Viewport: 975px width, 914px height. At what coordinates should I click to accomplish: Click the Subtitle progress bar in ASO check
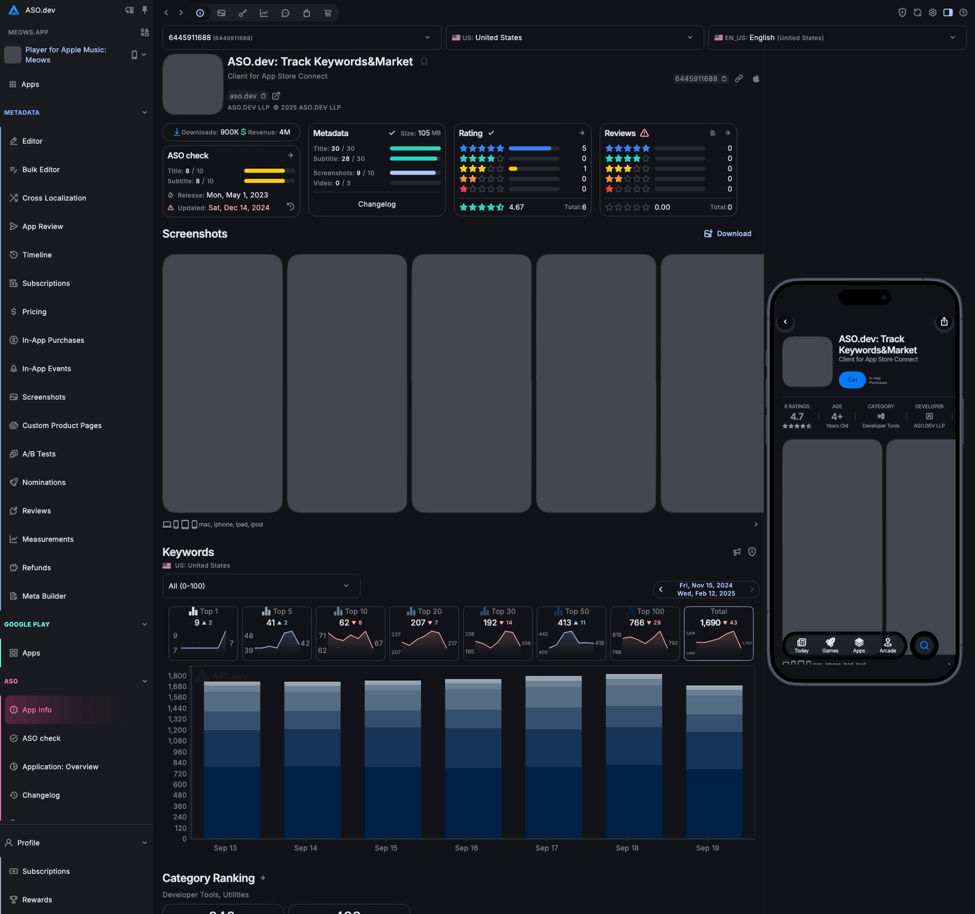[x=270, y=181]
